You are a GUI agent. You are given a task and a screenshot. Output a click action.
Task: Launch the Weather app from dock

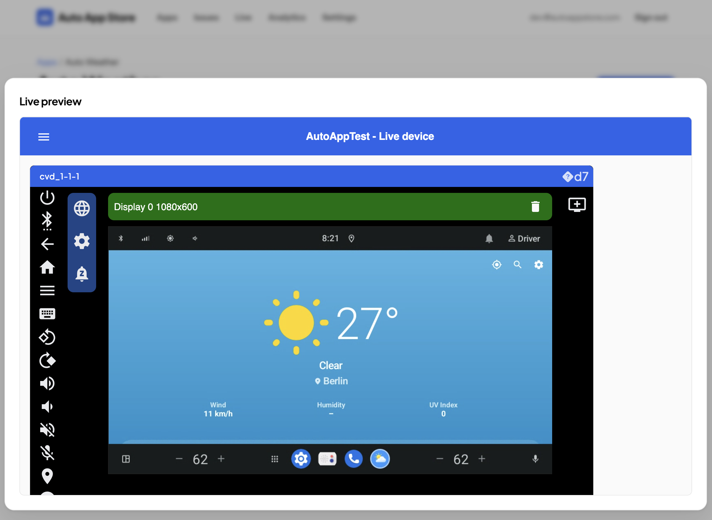point(380,459)
